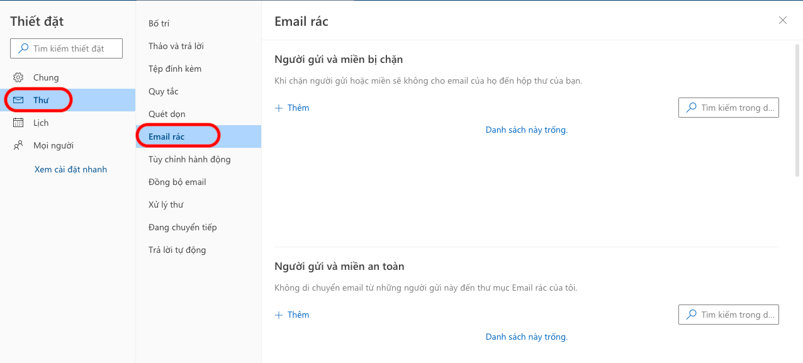Go to Quy tắc settings

tap(163, 91)
